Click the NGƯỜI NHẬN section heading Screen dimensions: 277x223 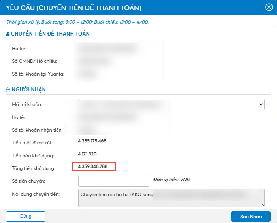pyautogui.click(x=29, y=90)
